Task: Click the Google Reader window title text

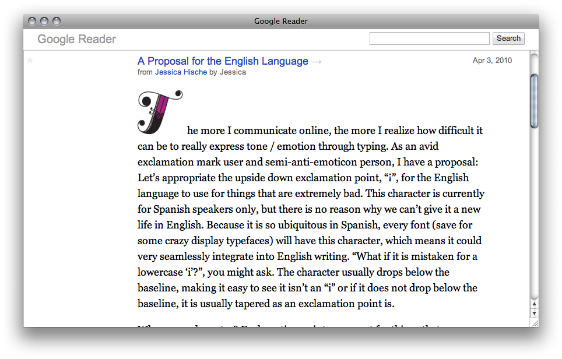Action: pos(280,21)
